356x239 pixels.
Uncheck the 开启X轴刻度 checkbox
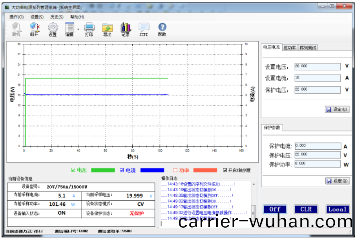[x=225, y=170]
